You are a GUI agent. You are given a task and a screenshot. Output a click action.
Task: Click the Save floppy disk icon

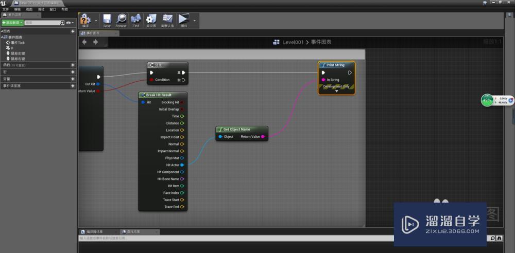coord(107,19)
